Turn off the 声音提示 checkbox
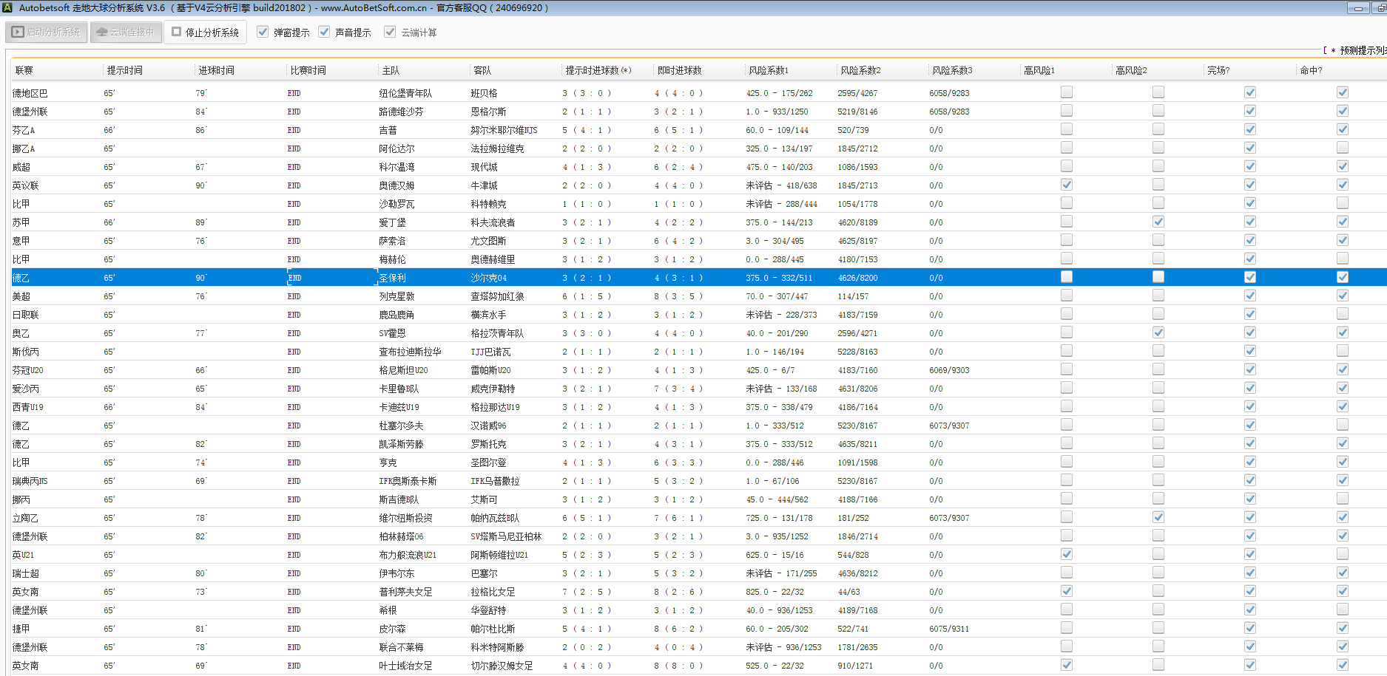1387x676 pixels. [x=324, y=32]
